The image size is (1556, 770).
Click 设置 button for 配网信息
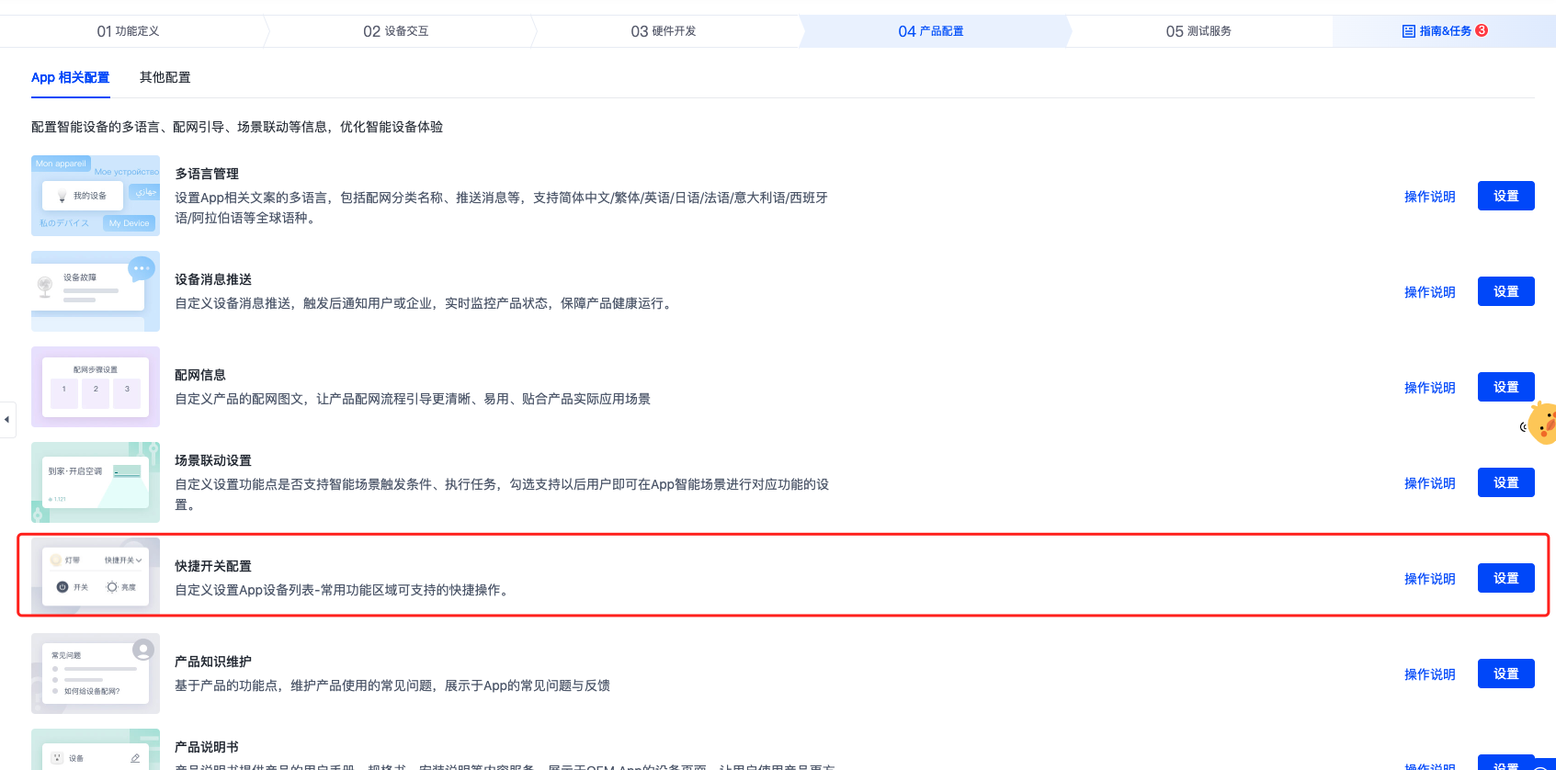tap(1505, 387)
